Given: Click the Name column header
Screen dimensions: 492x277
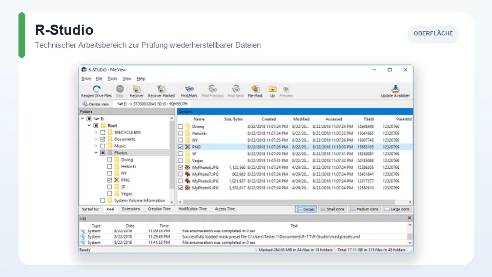Looking at the screenshot, I should point(199,119).
